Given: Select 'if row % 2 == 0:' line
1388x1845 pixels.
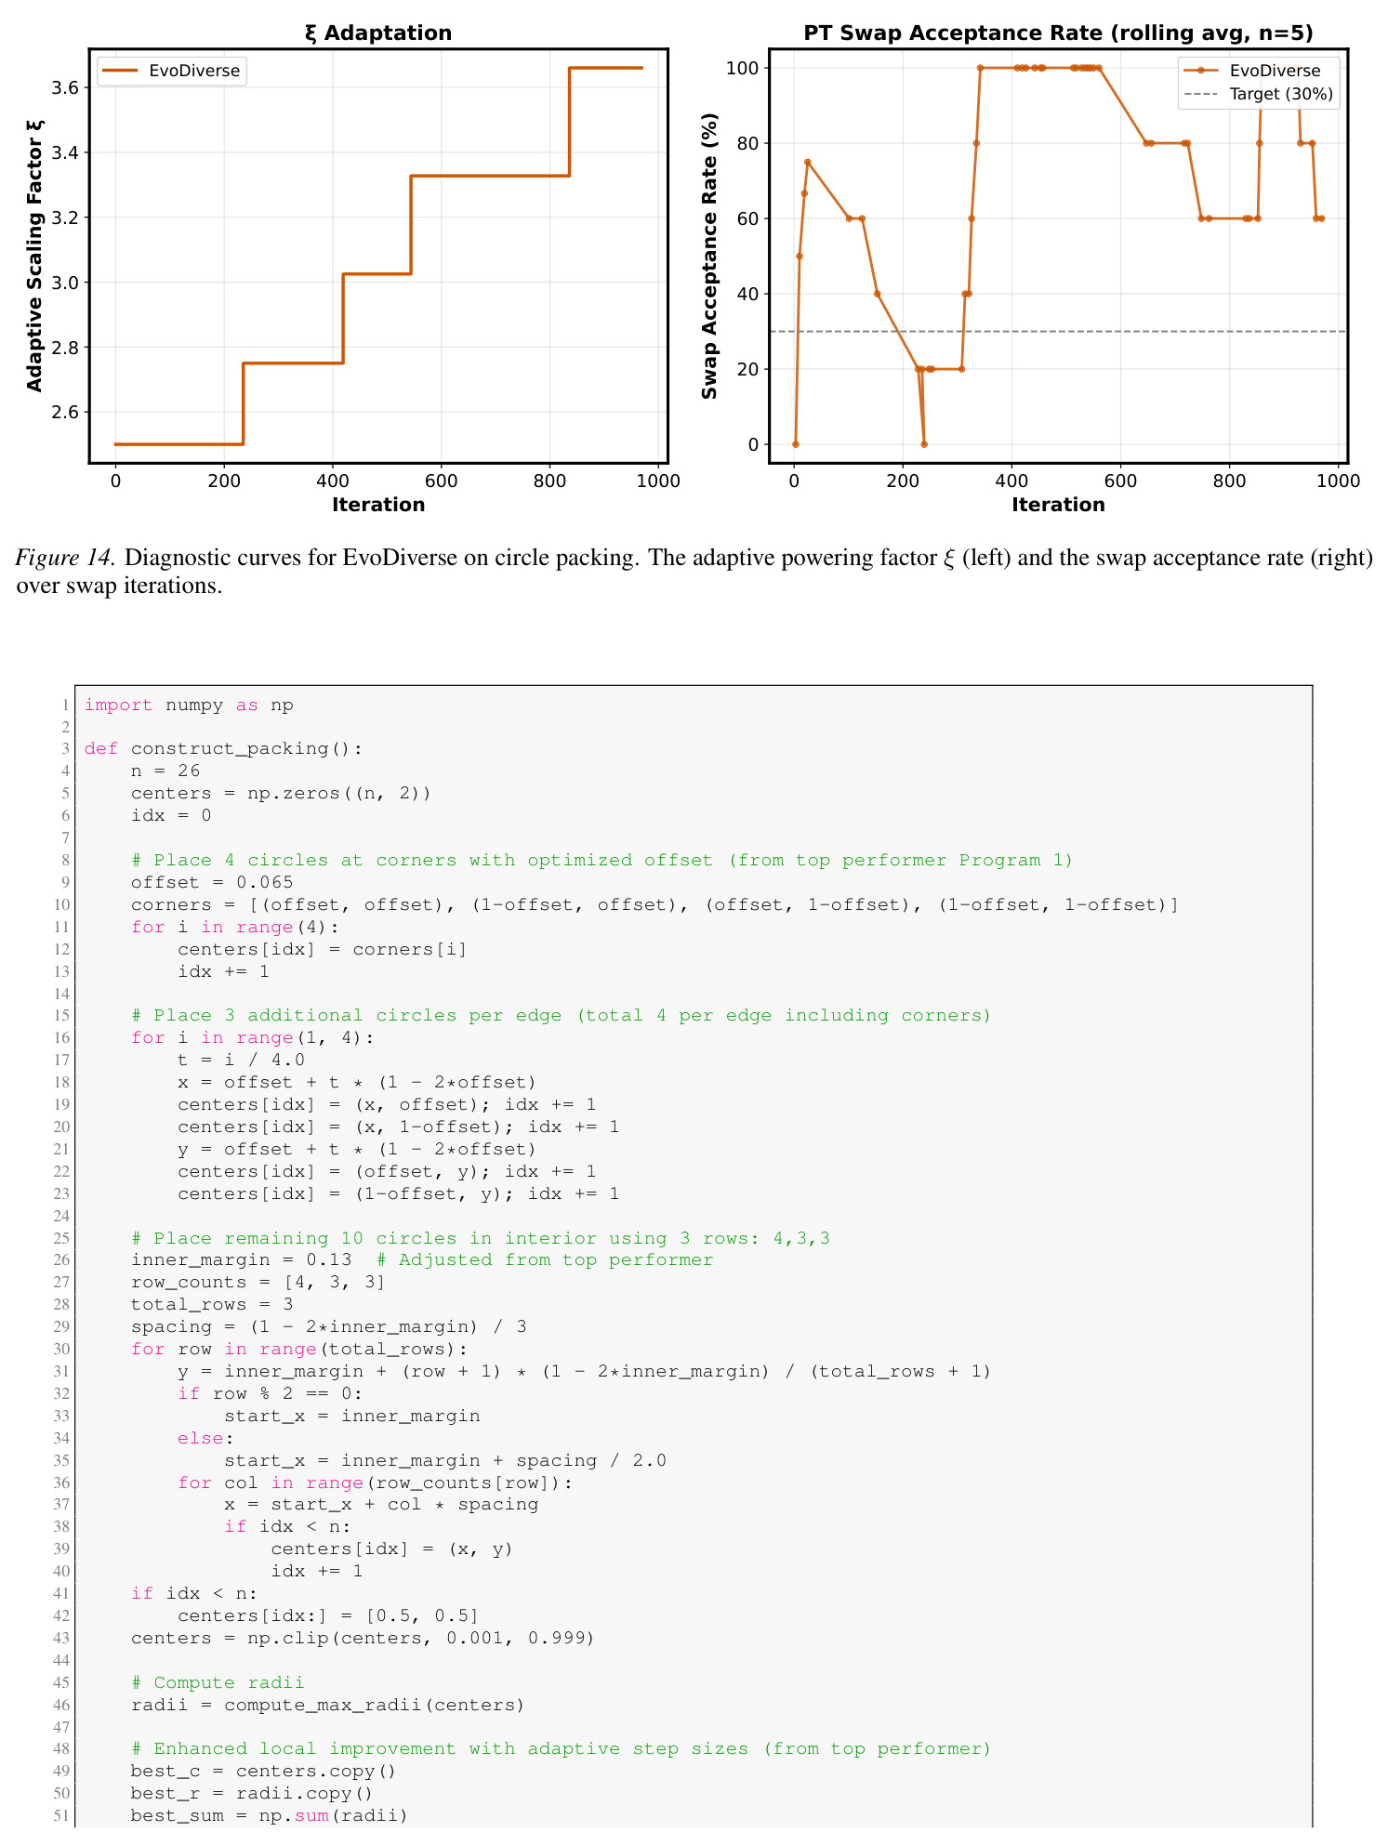Looking at the screenshot, I should tap(271, 1393).
